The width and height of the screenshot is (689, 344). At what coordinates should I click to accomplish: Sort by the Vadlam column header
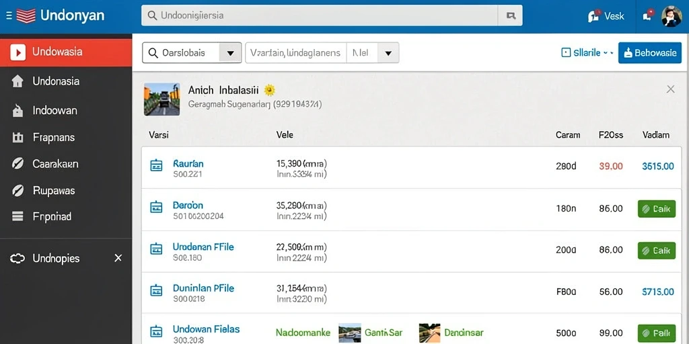tap(656, 135)
